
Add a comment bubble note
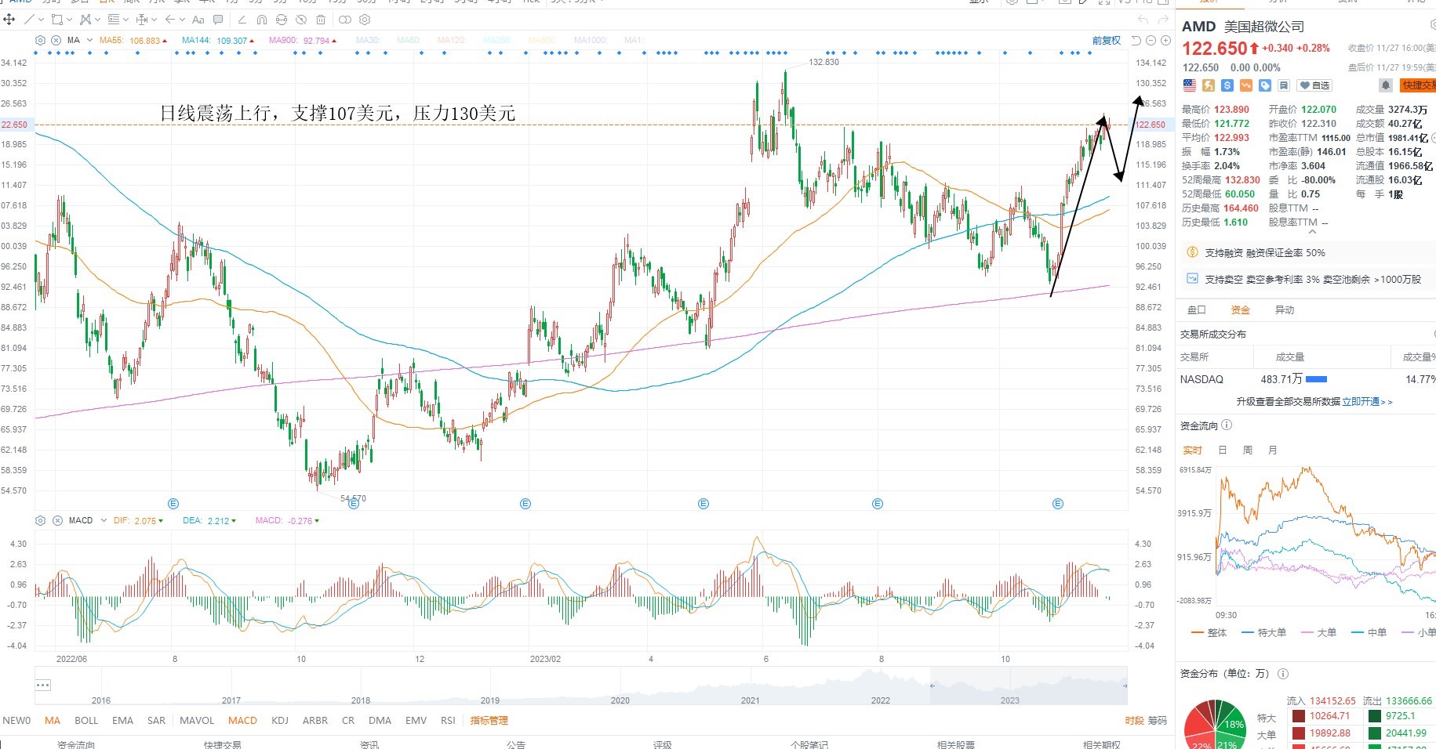coord(219,20)
